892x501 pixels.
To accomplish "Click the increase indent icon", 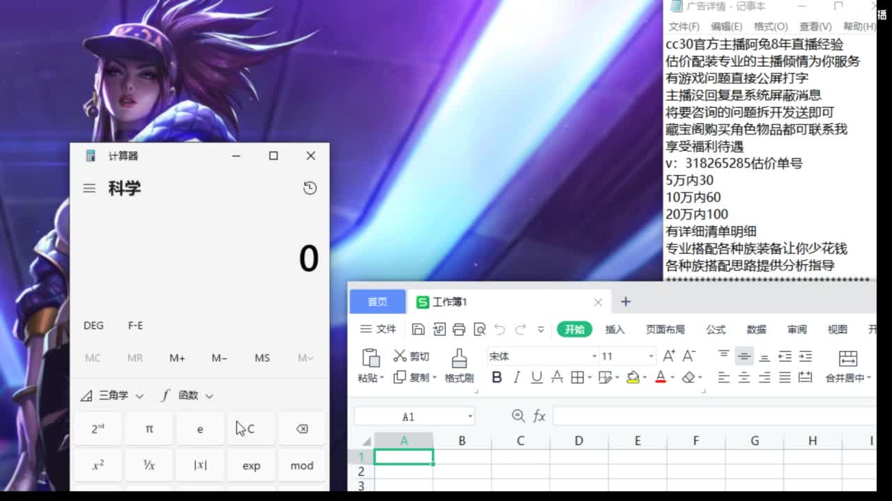I will [x=805, y=356].
